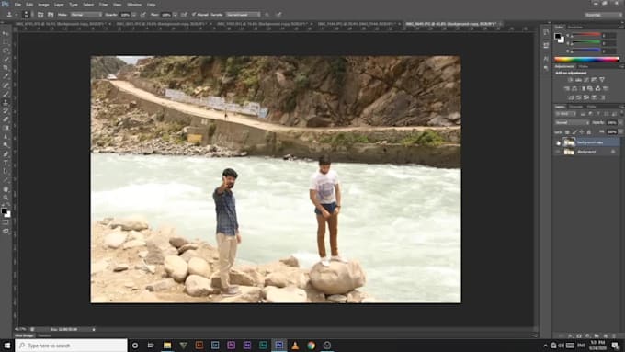Screen dimensions: 625x352
Task: Add a Photo Filter adjustment
Action: pos(590,88)
